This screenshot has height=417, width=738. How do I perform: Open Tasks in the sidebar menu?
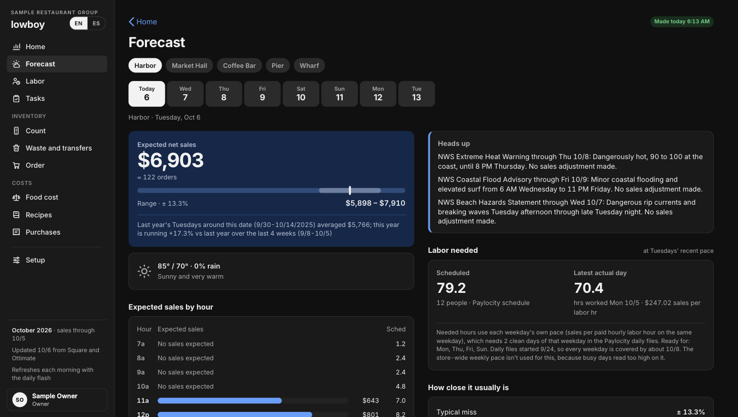[x=57, y=98]
